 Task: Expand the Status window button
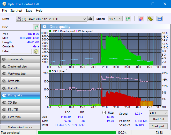(20, 127)
